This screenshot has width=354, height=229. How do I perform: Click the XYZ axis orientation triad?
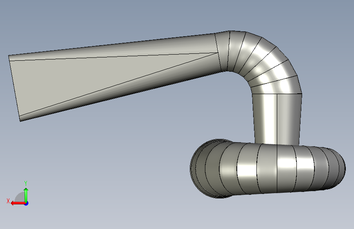18,194
